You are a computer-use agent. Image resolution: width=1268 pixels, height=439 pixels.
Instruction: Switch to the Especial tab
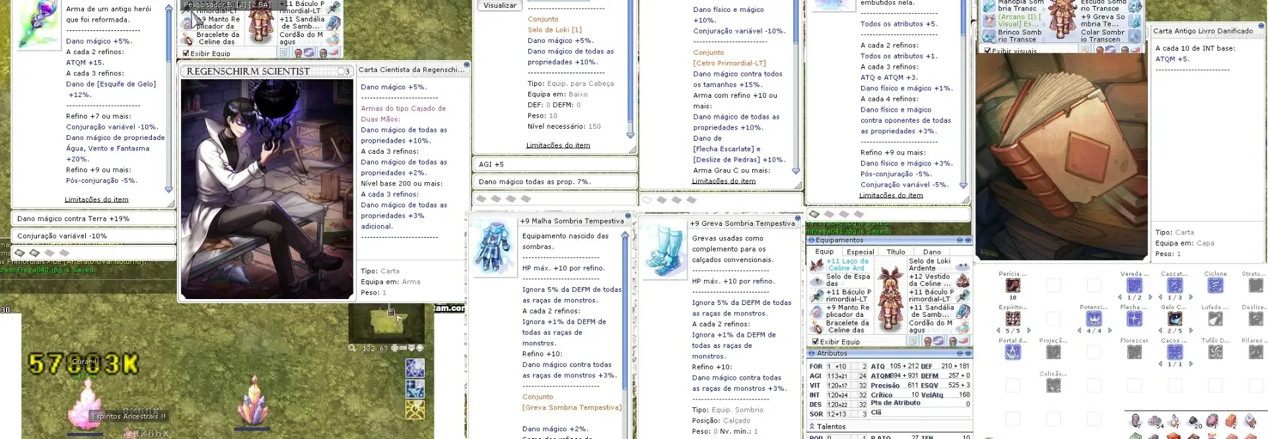click(x=860, y=252)
